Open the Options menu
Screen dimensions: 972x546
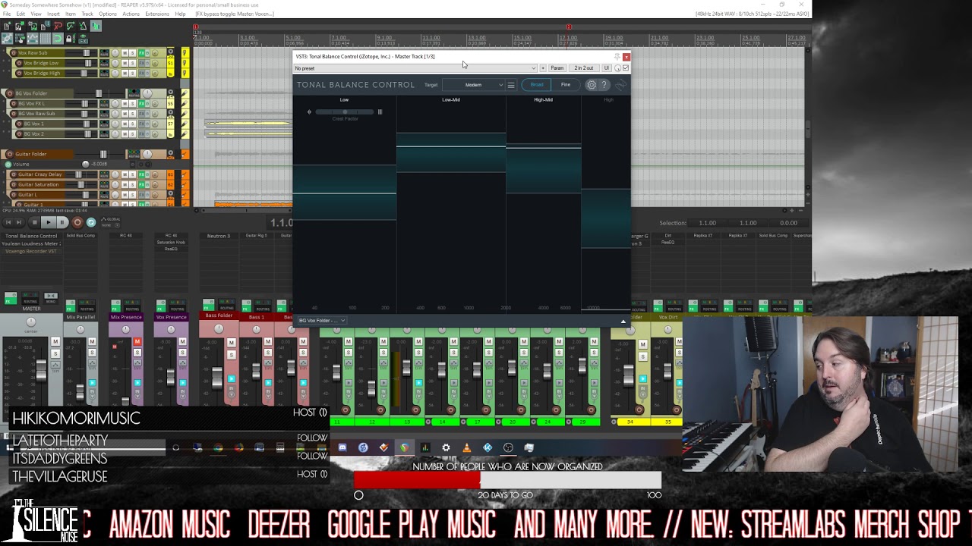pyautogui.click(x=108, y=14)
